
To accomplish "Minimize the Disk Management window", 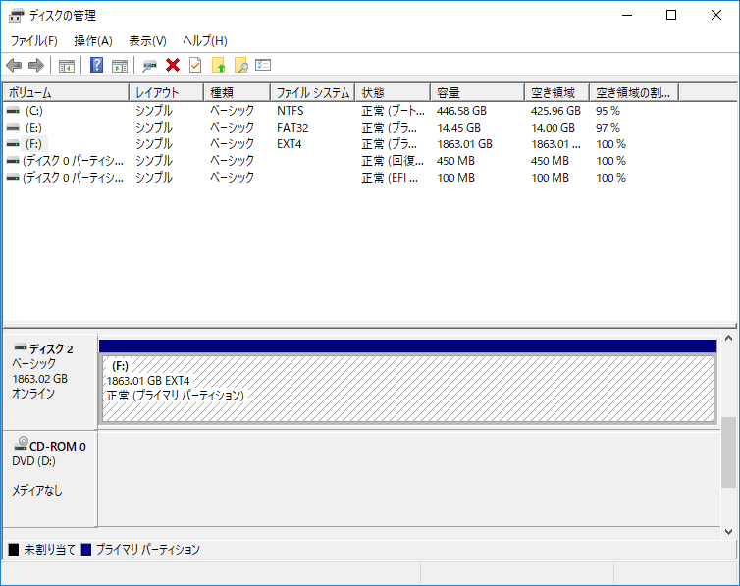I will point(627,15).
